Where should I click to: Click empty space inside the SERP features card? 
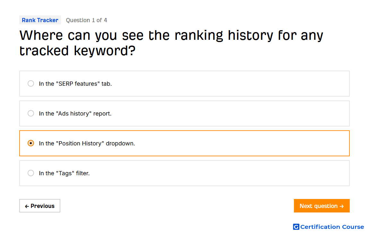click(231, 83)
